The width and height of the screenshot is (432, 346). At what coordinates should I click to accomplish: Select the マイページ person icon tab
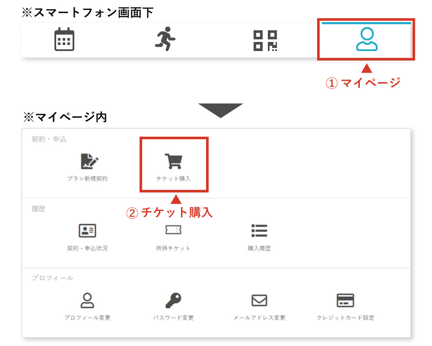point(366,40)
